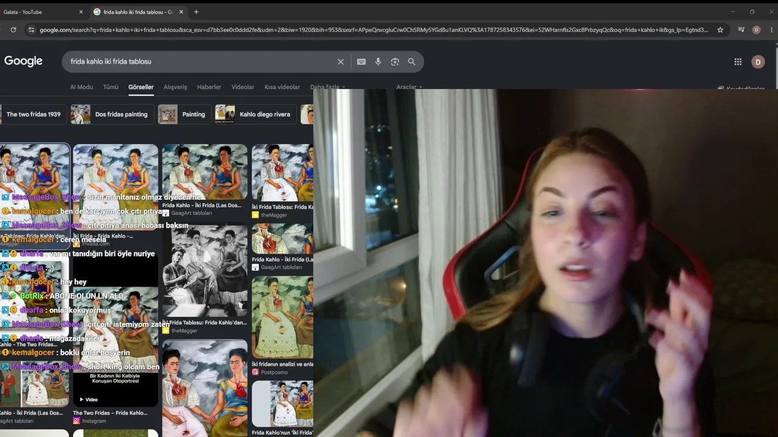Open the Alışveriş tab
778x437 pixels.
click(x=175, y=87)
